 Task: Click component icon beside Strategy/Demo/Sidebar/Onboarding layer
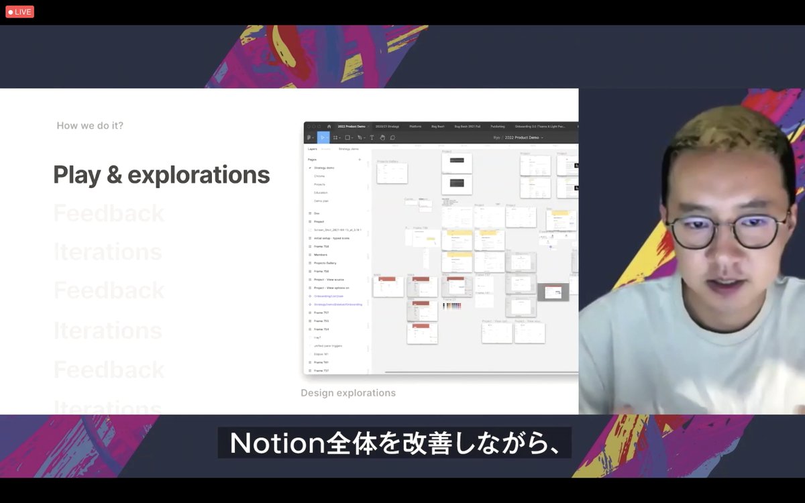pos(310,304)
